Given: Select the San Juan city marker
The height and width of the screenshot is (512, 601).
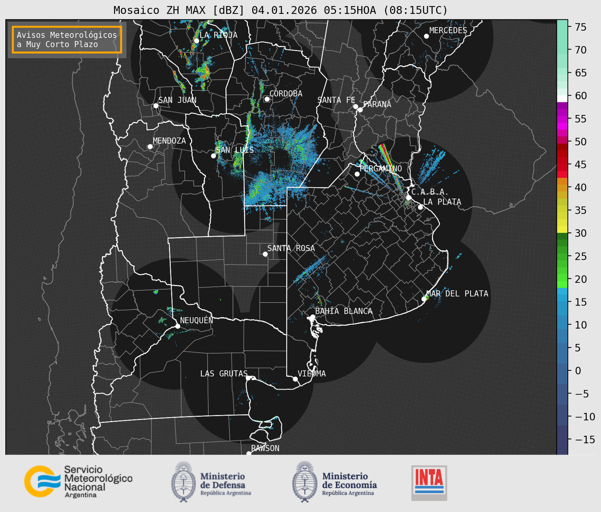Looking at the screenshot, I should coord(156,106).
